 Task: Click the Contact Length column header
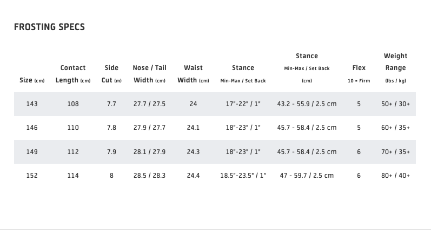[73, 74]
